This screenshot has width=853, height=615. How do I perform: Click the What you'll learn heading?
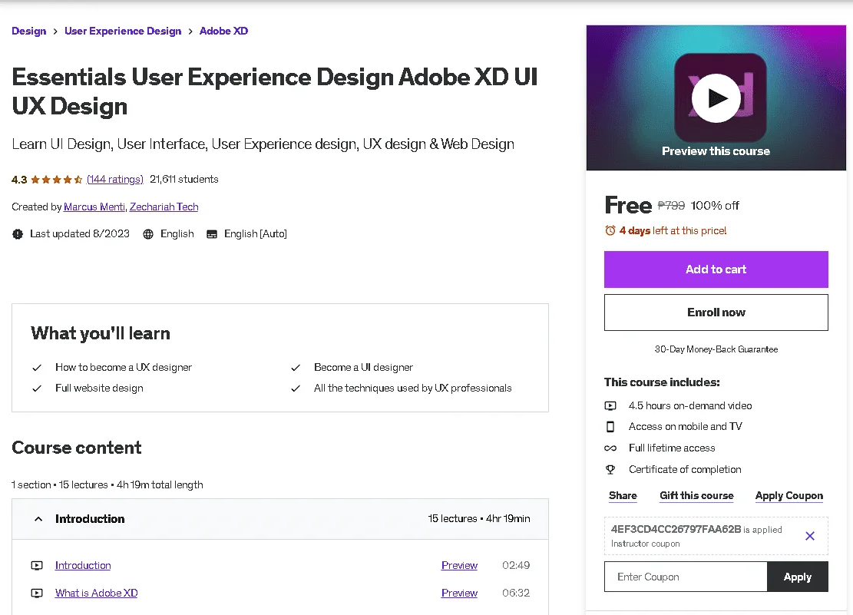pyautogui.click(x=101, y=334)
